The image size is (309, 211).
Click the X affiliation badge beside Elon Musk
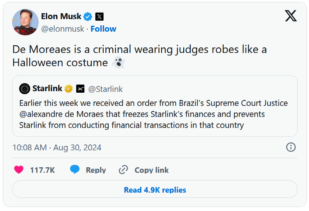99,17
